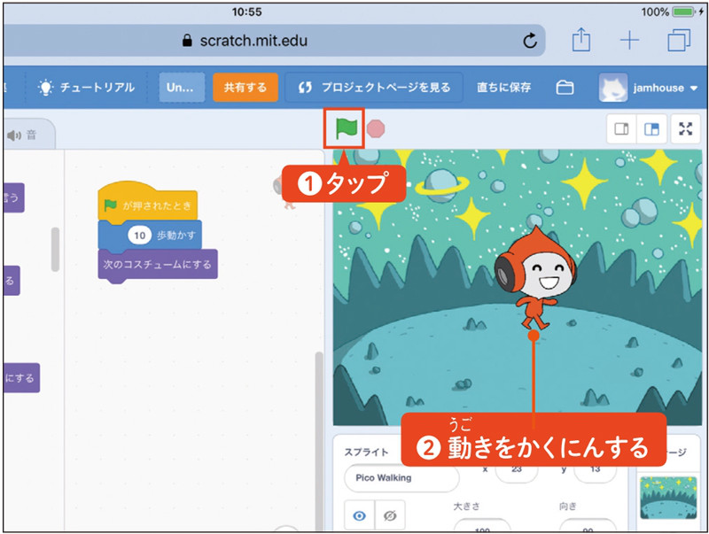
Task: Open the Safari share sheet icon
Action: pos(580,40)
